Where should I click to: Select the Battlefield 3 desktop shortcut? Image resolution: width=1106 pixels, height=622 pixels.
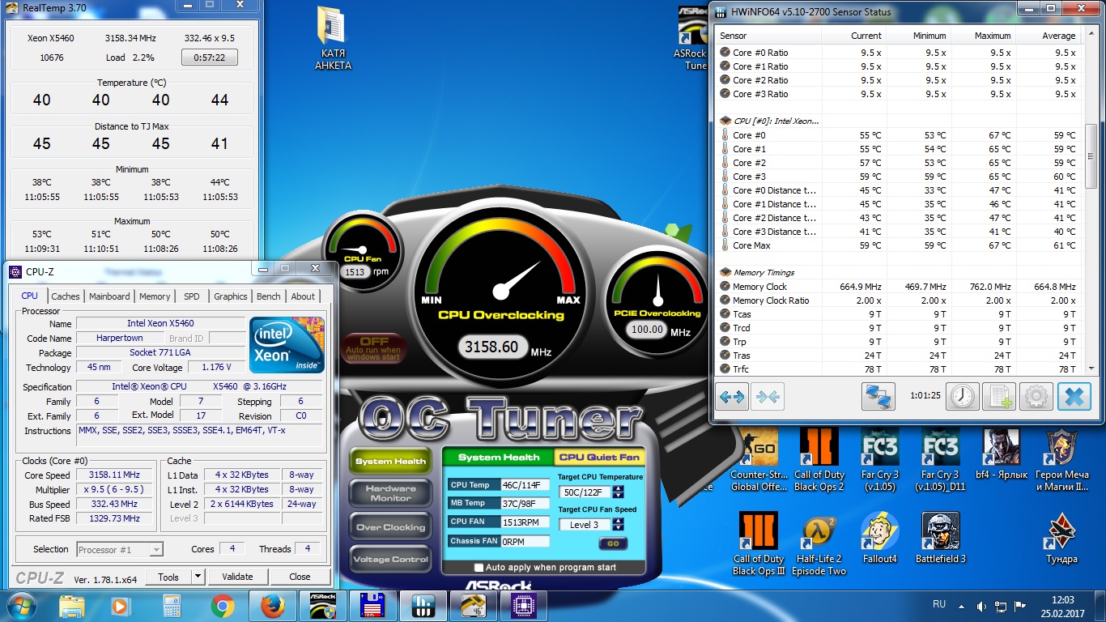click(940, 538)
